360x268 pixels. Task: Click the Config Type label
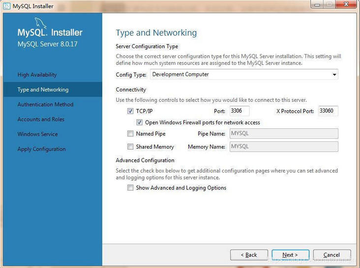(x=131, y=75)
